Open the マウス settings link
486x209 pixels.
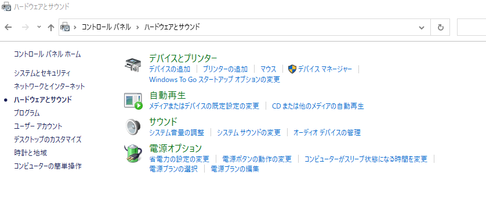click(268, 69)
